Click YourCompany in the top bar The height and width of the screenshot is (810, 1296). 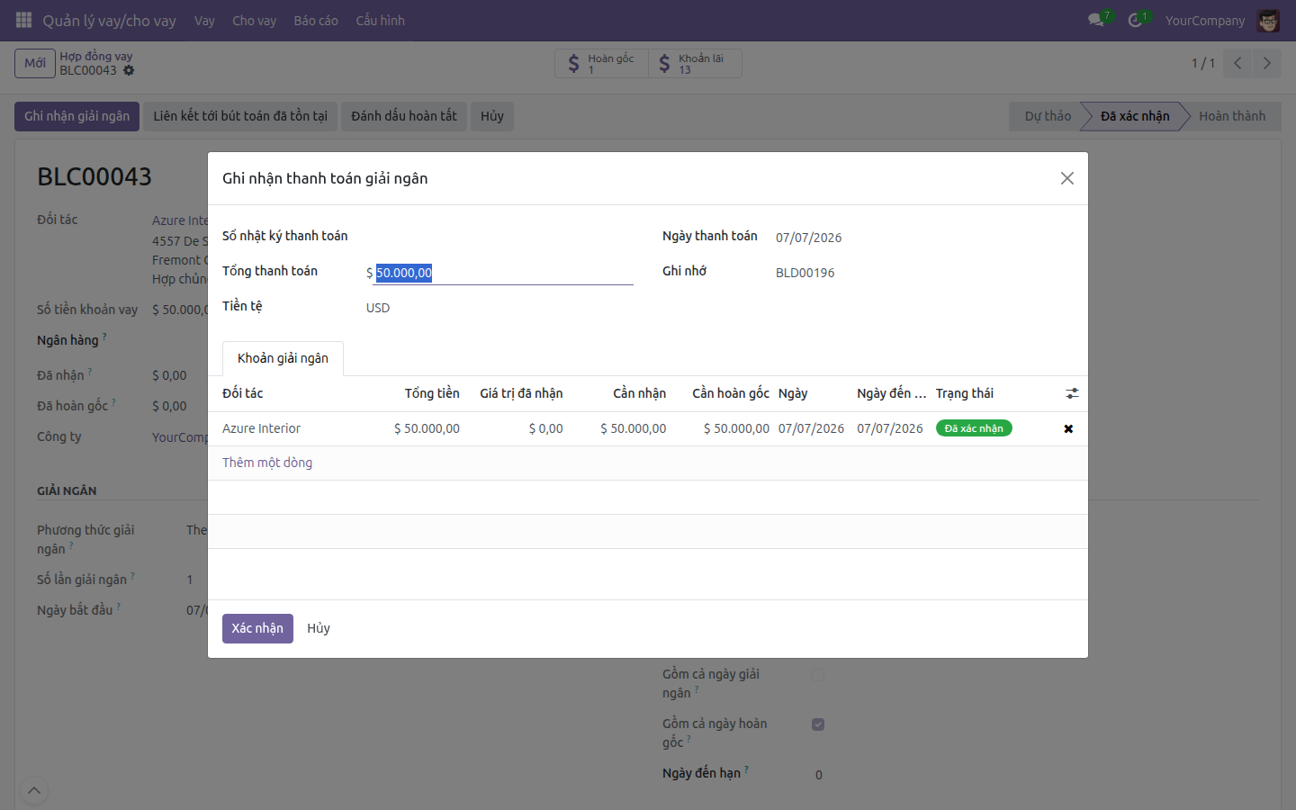(x=1205, y=20)
